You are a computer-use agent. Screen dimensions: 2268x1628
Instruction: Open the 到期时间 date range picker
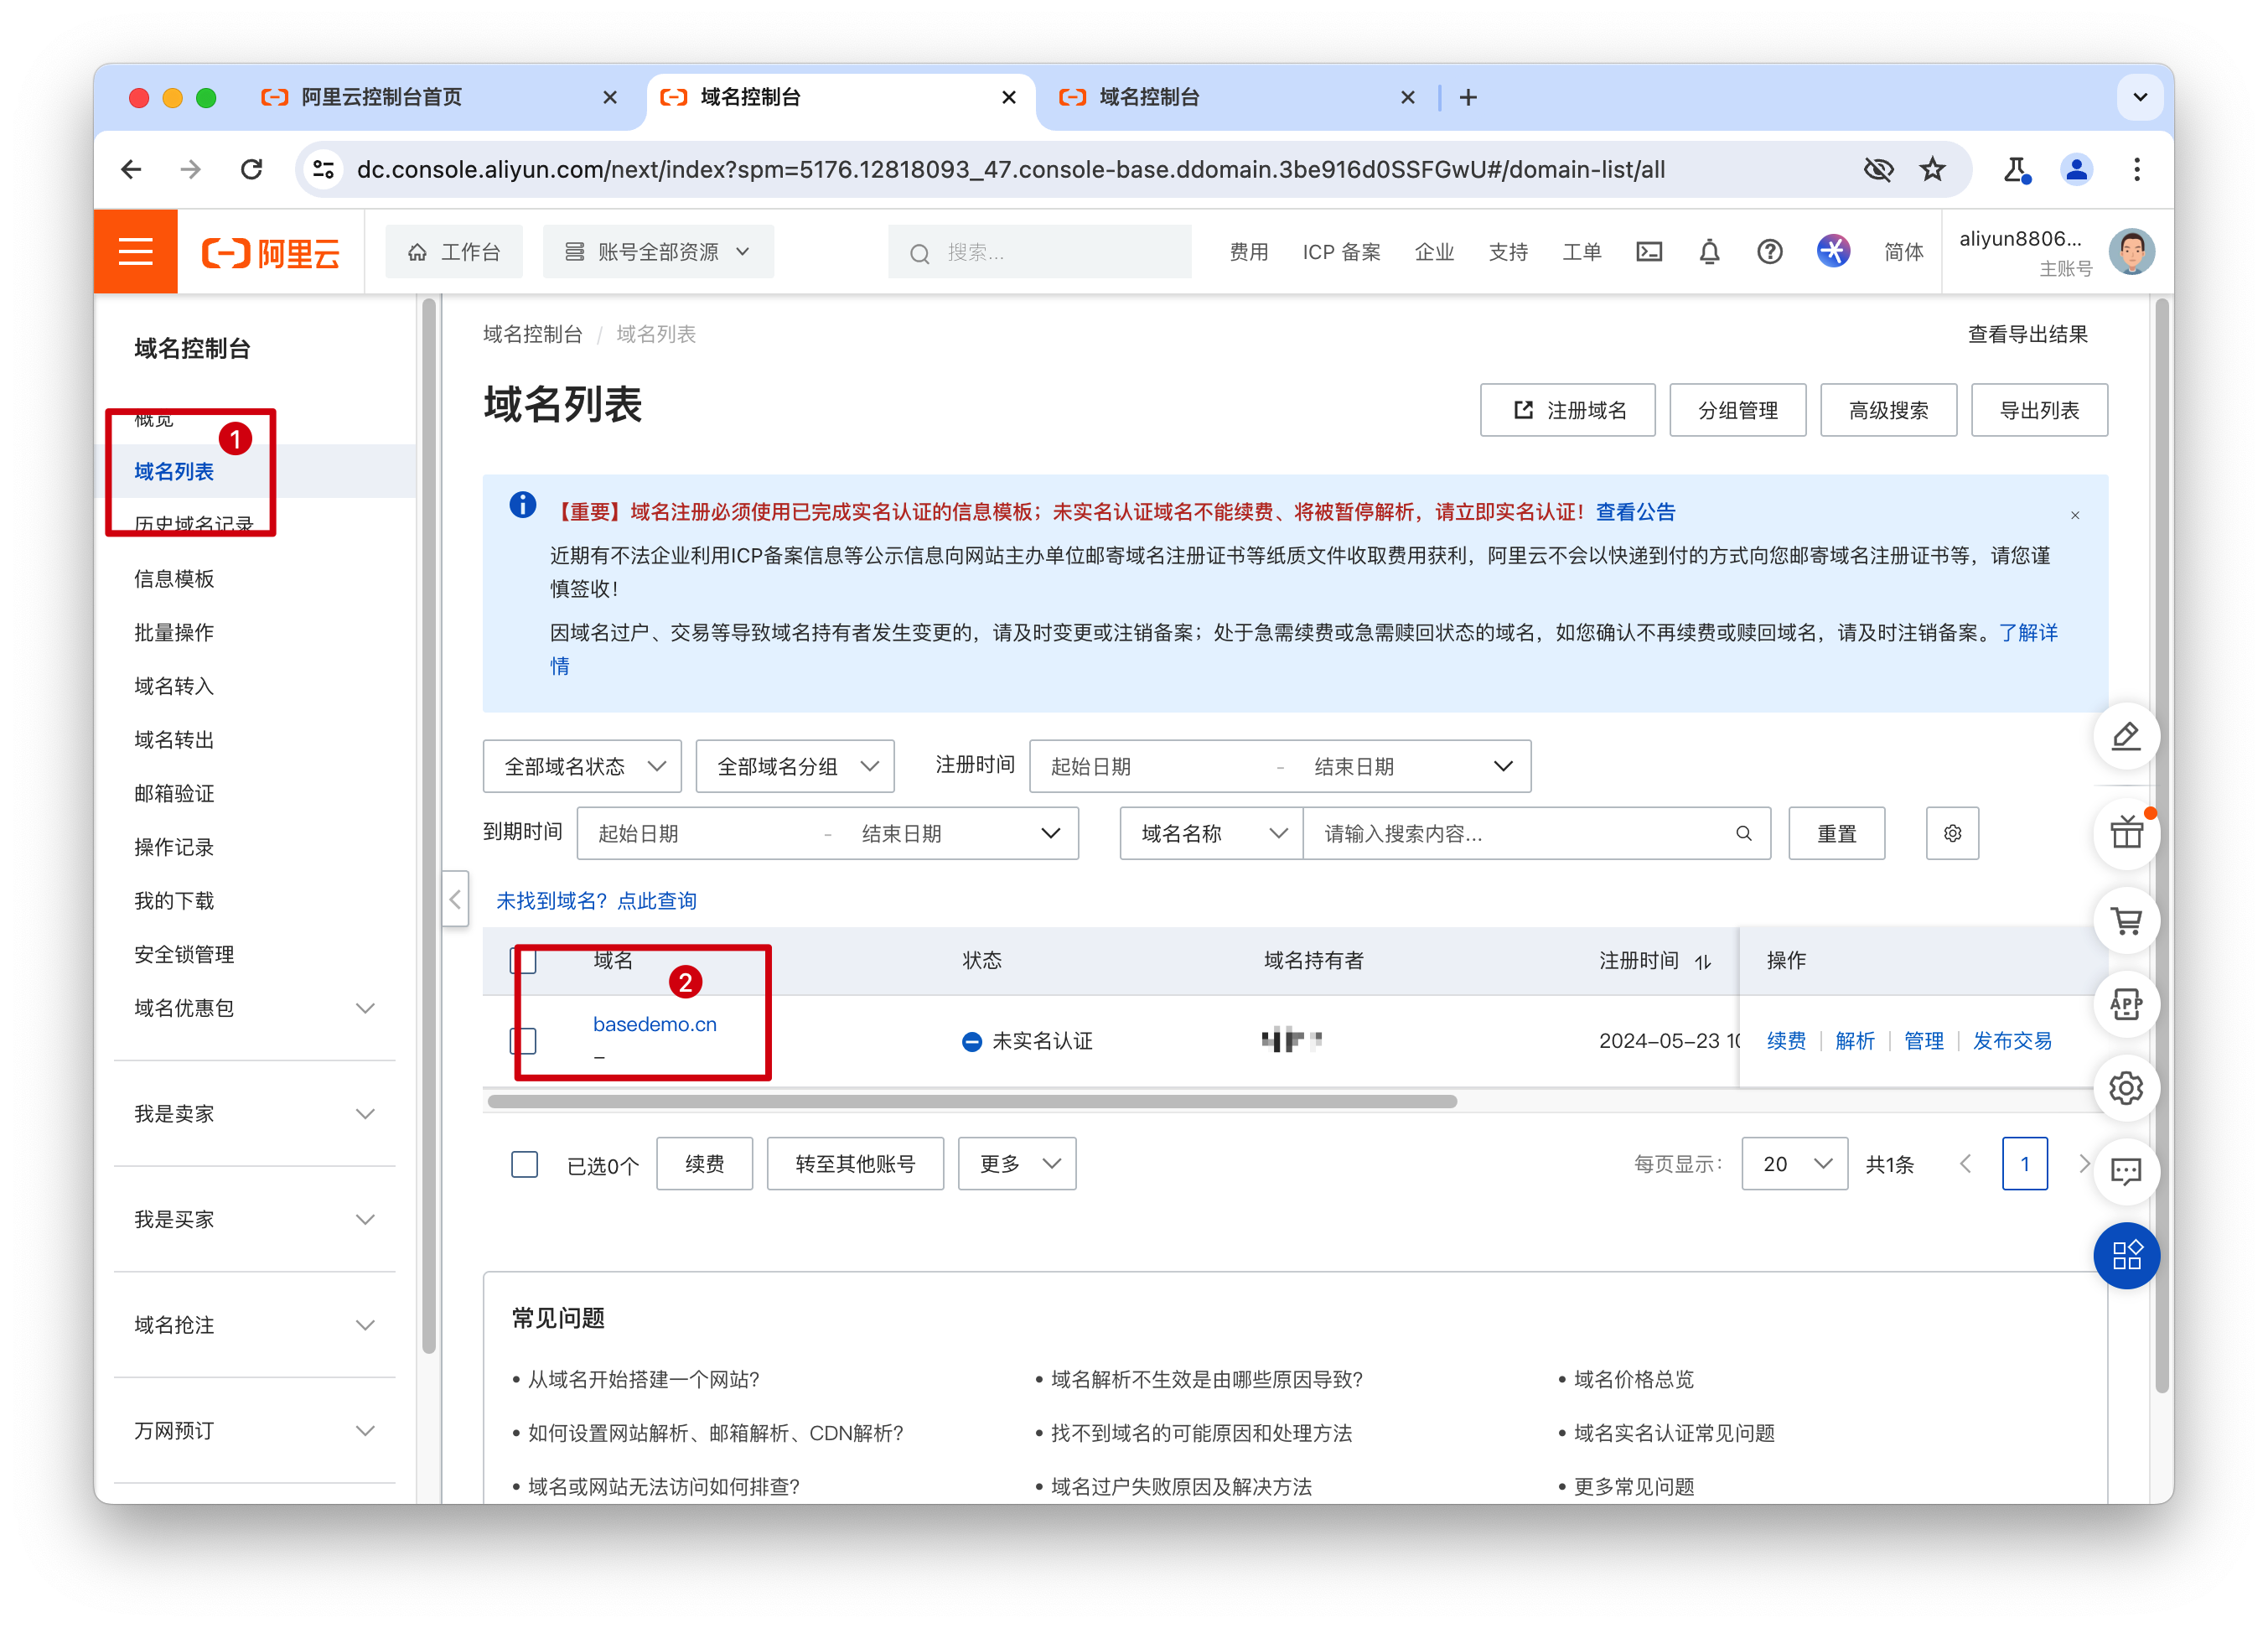pos(827,833)
